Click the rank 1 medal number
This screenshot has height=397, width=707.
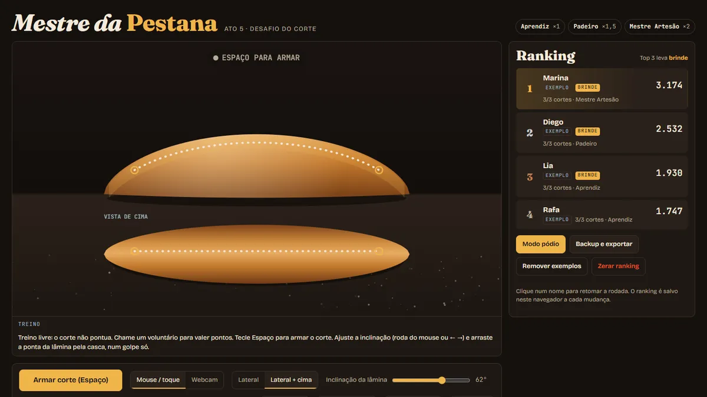pyautogui.click(x=530, y=89)
